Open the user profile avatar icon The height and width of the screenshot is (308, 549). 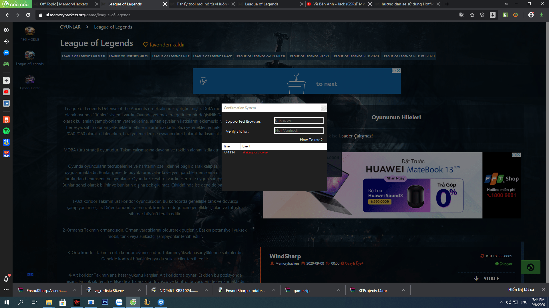point(531,15)
